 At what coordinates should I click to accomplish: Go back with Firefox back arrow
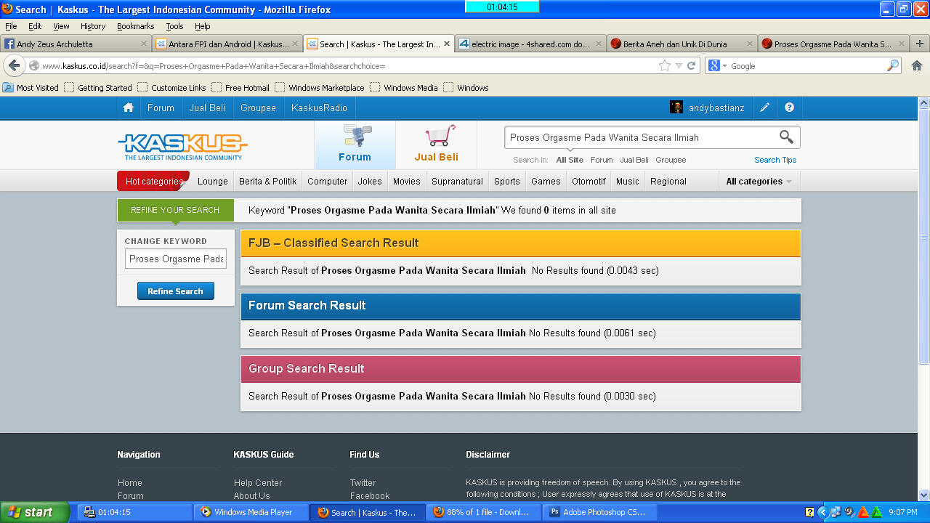[x=14, y=65]
